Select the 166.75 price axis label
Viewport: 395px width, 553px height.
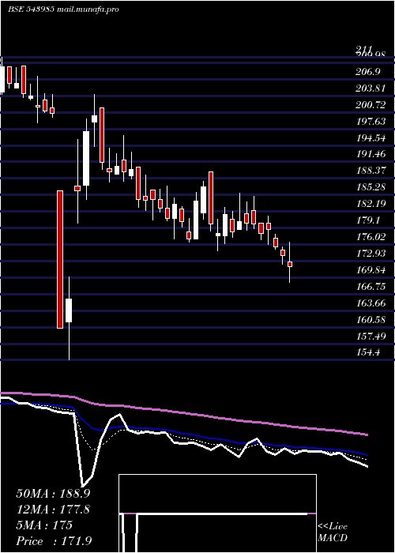(x=371, y=286)
